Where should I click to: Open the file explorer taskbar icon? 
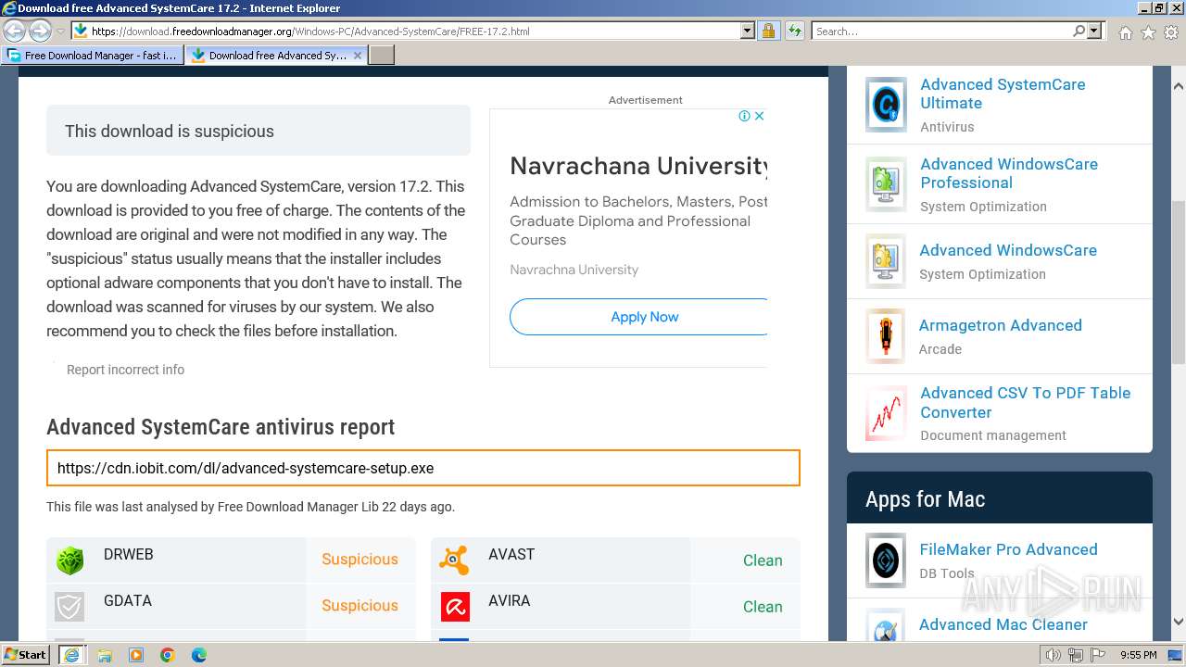pos(105,655)
